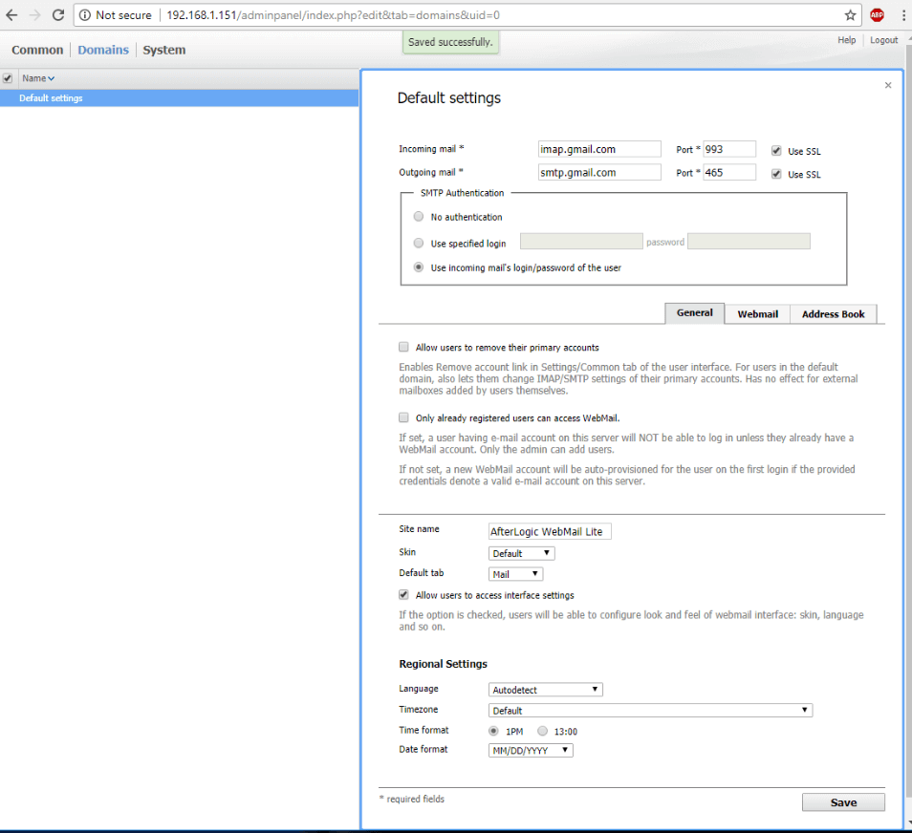This screenshot has width=912, height=833.
Task: Select Use specified login radio
Action: pyautogui.click(x=418, y=243)
